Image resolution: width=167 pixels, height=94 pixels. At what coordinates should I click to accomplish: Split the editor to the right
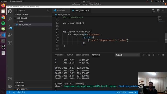click(158, 10)
